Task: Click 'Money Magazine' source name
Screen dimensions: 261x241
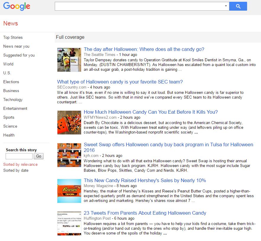Action: 98,186
